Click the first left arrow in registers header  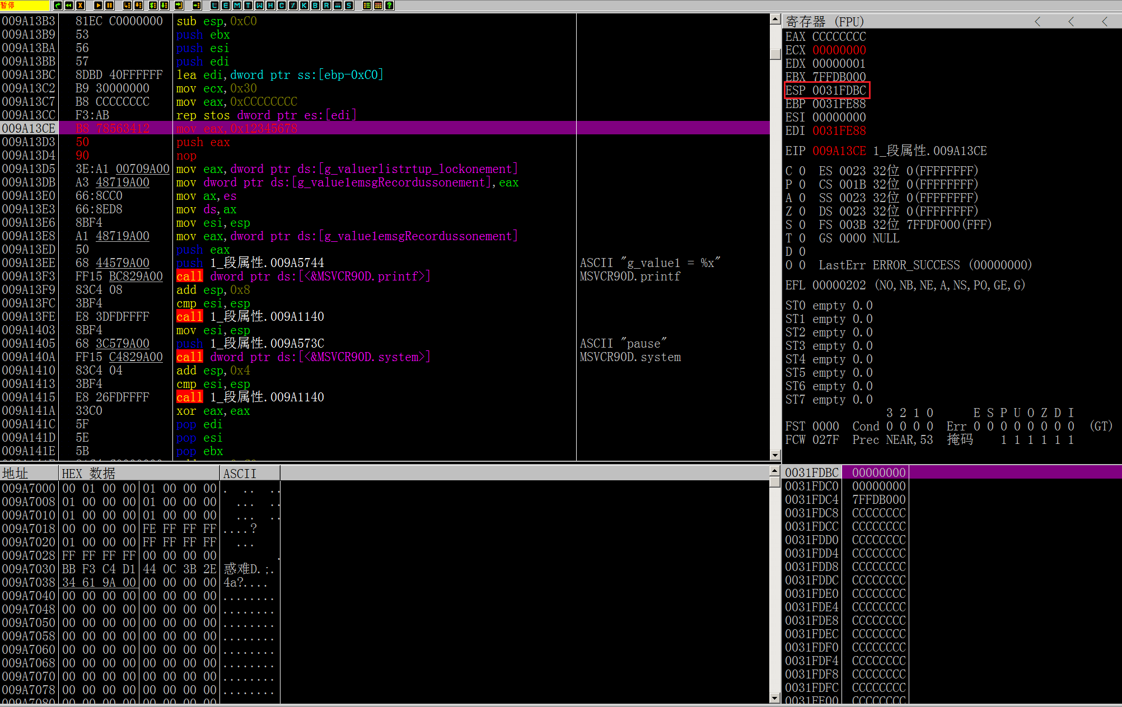tap(1037, 22)
